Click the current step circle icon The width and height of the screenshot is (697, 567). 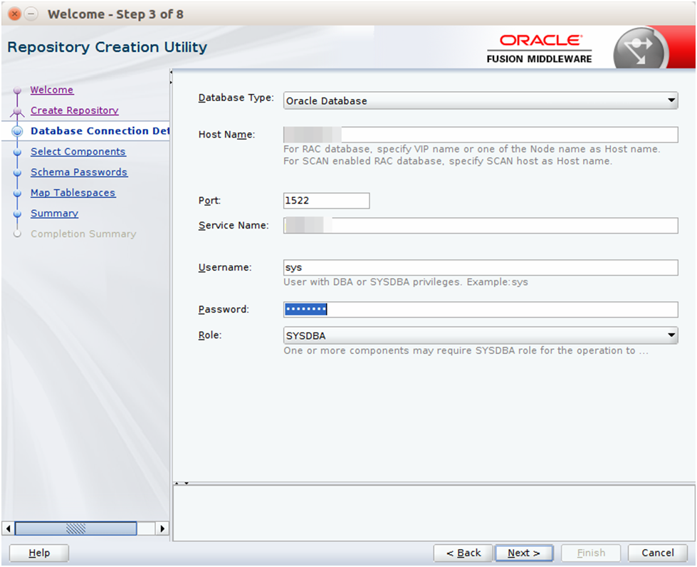click(17, 131)
